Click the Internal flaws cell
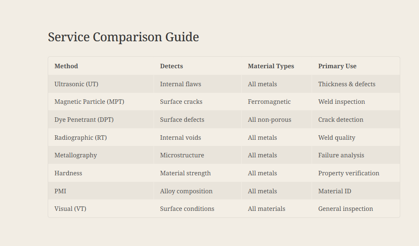 click(181, 84)
